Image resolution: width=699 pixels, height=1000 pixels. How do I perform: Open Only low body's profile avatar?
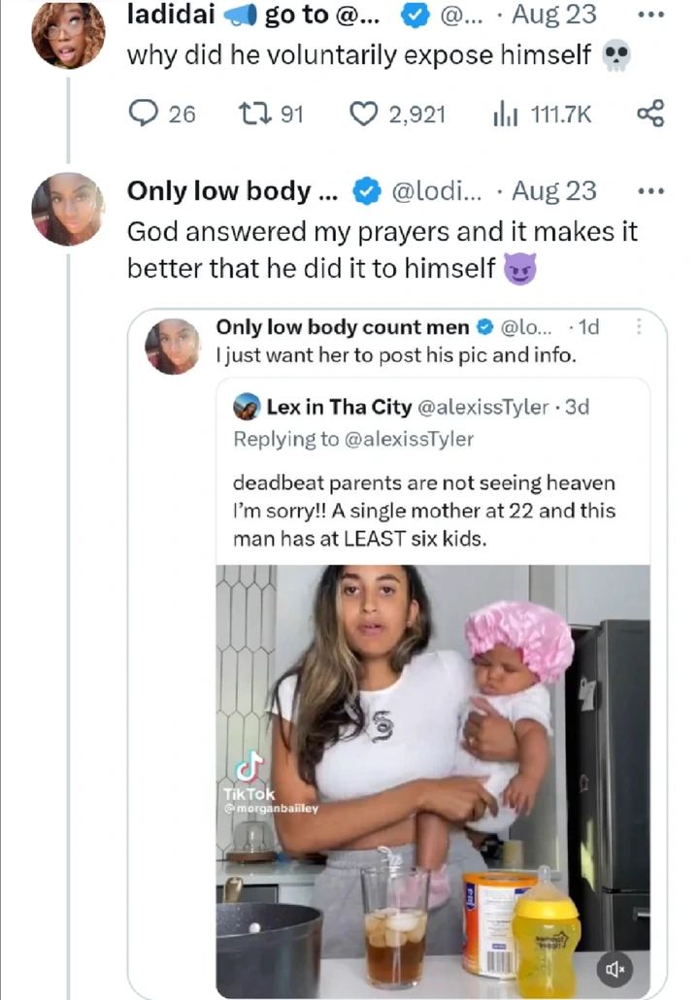point(68,210)
